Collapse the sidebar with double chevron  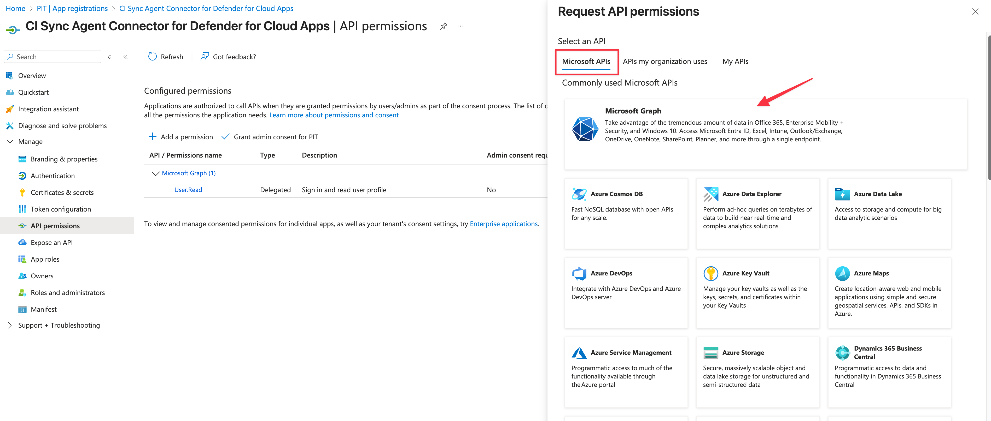coord(125,57)
